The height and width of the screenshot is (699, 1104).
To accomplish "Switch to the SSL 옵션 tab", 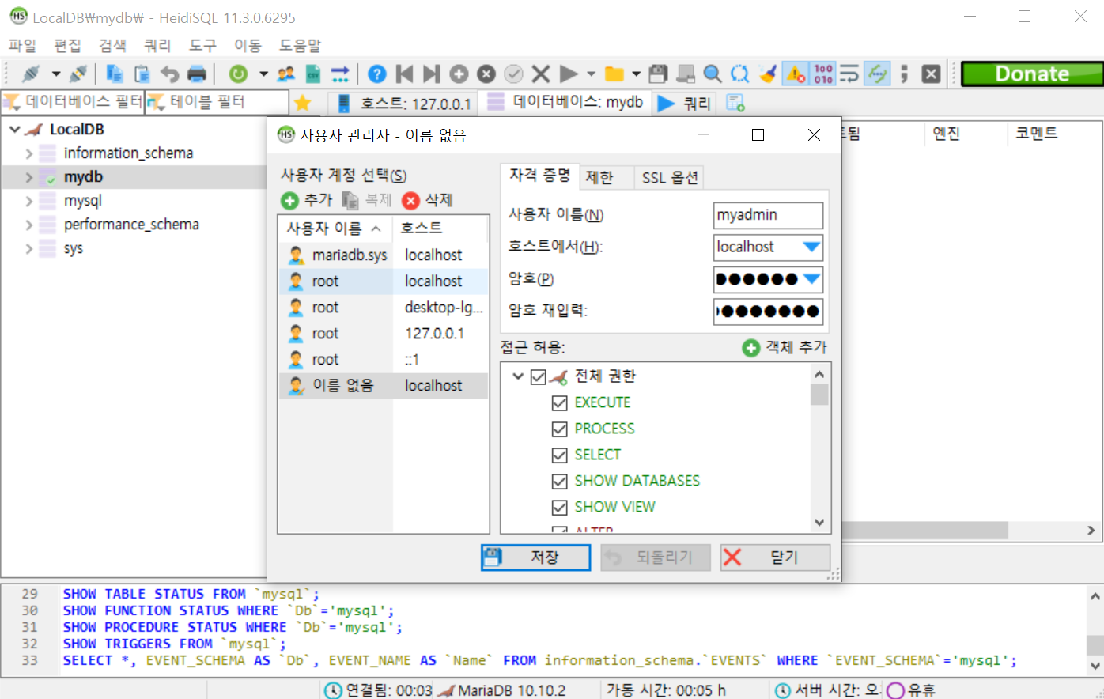I will (669, 177).
